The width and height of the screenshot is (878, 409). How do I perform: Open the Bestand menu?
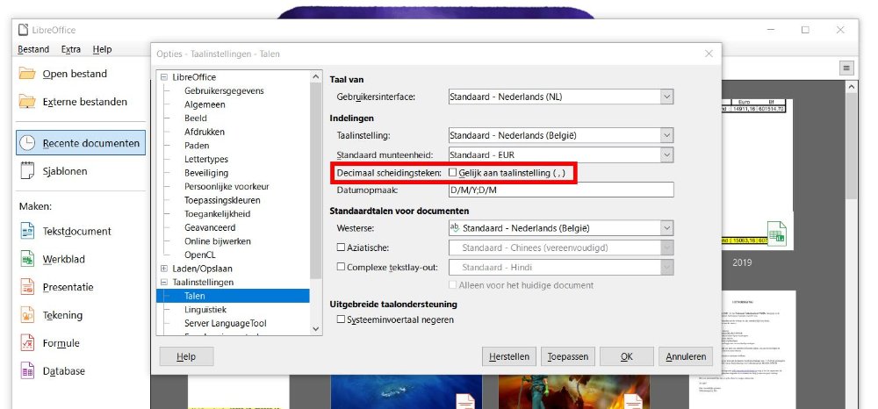click(x=33, y=50)
